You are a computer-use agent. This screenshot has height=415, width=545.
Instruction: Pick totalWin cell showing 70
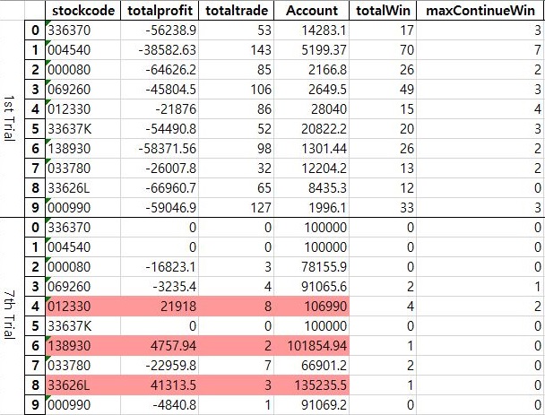(383, 50)
